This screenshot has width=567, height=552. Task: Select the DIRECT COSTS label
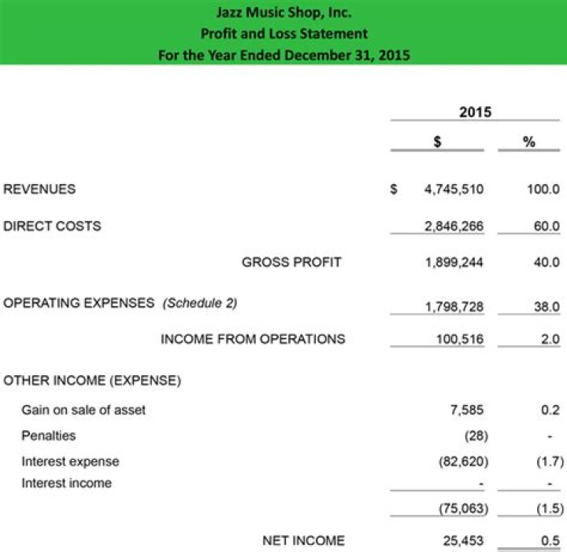(53, 226)
